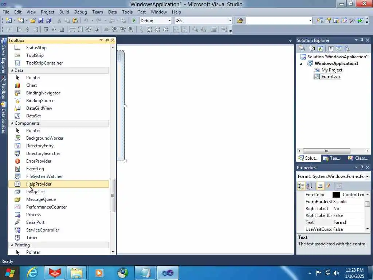Click the Paste clipboard icon
This screenshot has width=373, height=280.
[x=75, y=21]
